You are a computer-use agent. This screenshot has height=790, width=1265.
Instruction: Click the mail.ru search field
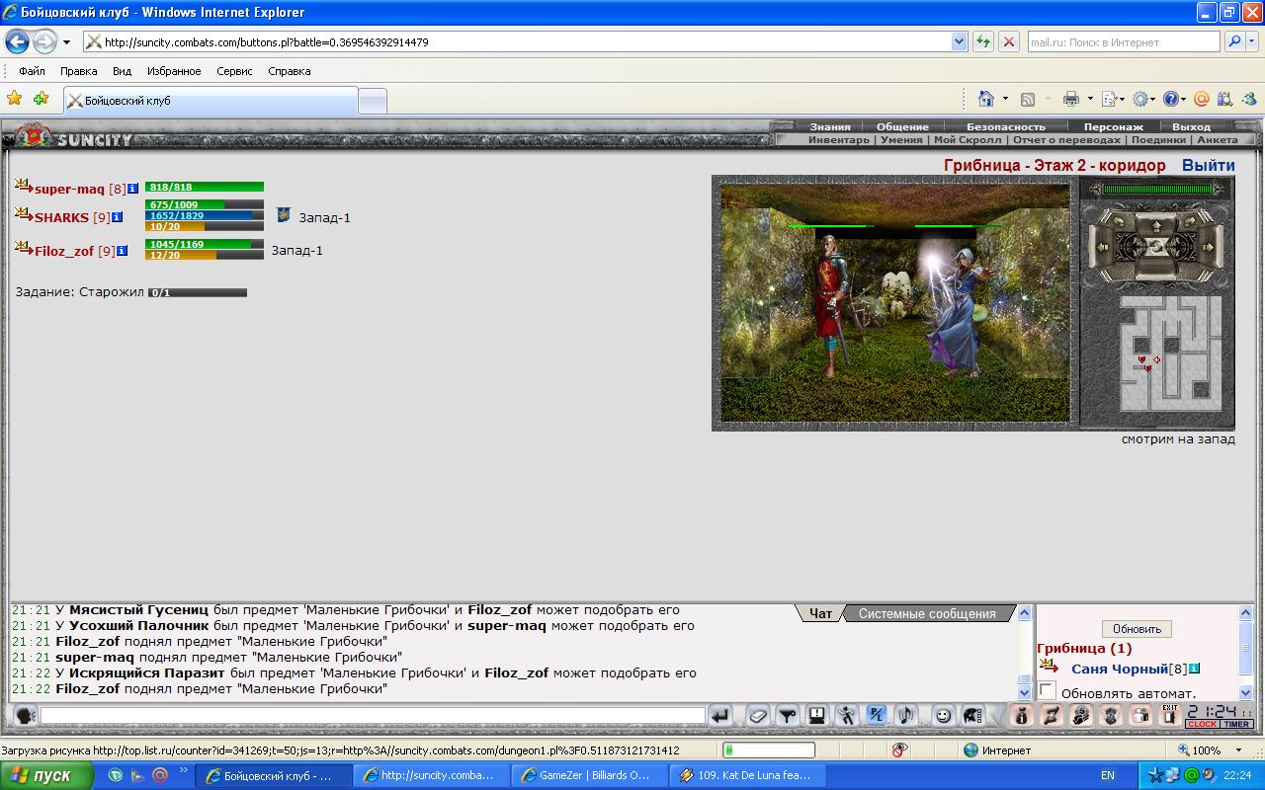coord(1125,42)
